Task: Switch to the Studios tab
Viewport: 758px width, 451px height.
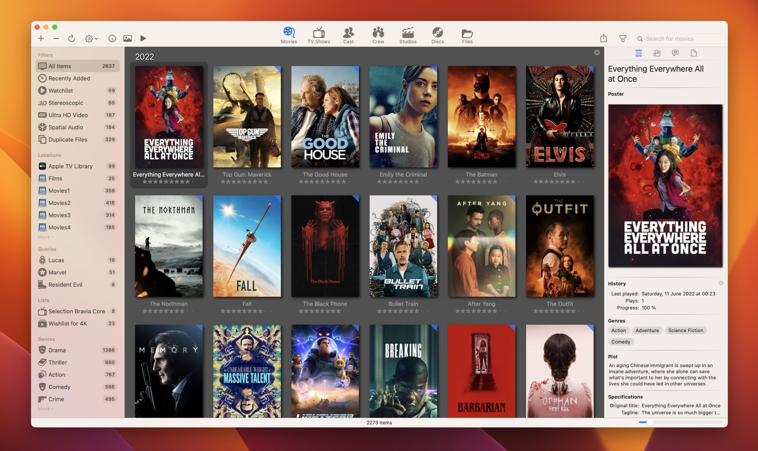Action: (408, 36)
